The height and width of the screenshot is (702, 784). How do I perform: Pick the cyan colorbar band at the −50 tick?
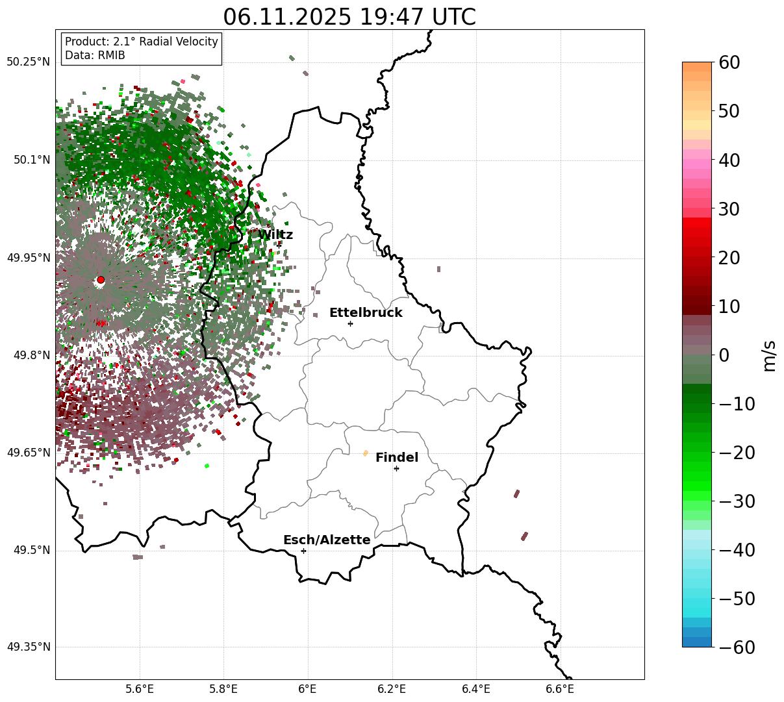(x=697, y=603)
